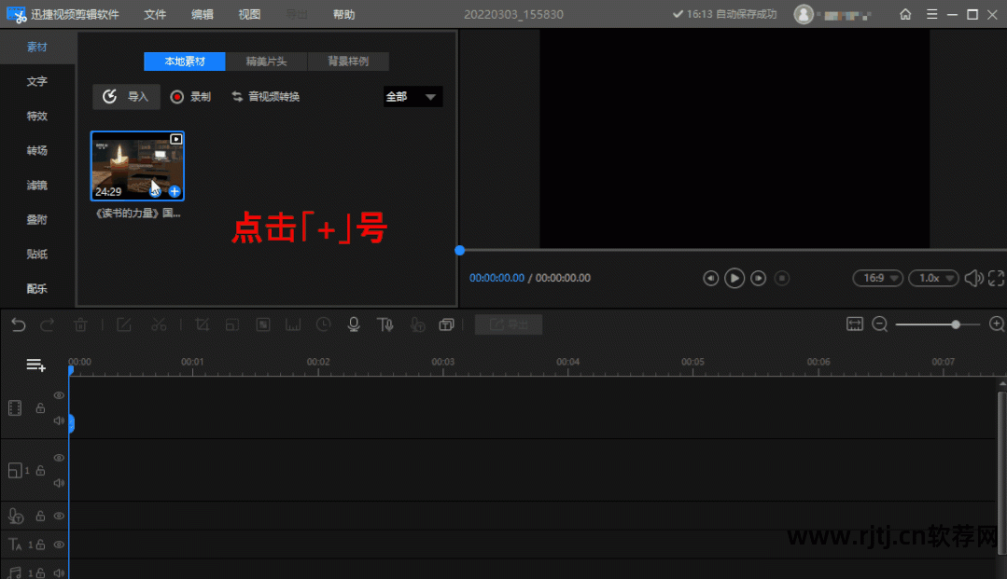This screenshot has height=579, width=1007.
Task: Click fit timeline to window icon
Action: pos(855,324)
